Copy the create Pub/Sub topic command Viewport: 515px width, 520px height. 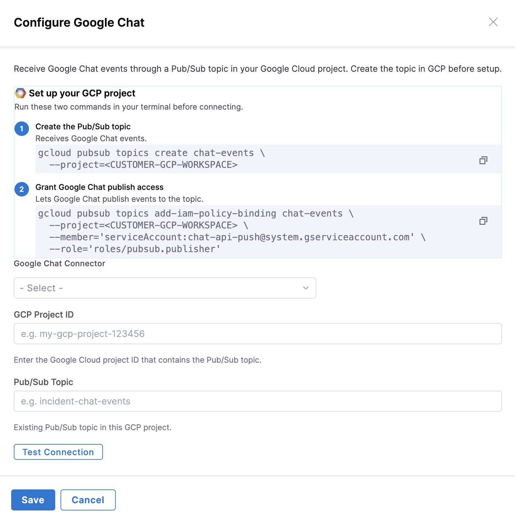tap(483, 160)
